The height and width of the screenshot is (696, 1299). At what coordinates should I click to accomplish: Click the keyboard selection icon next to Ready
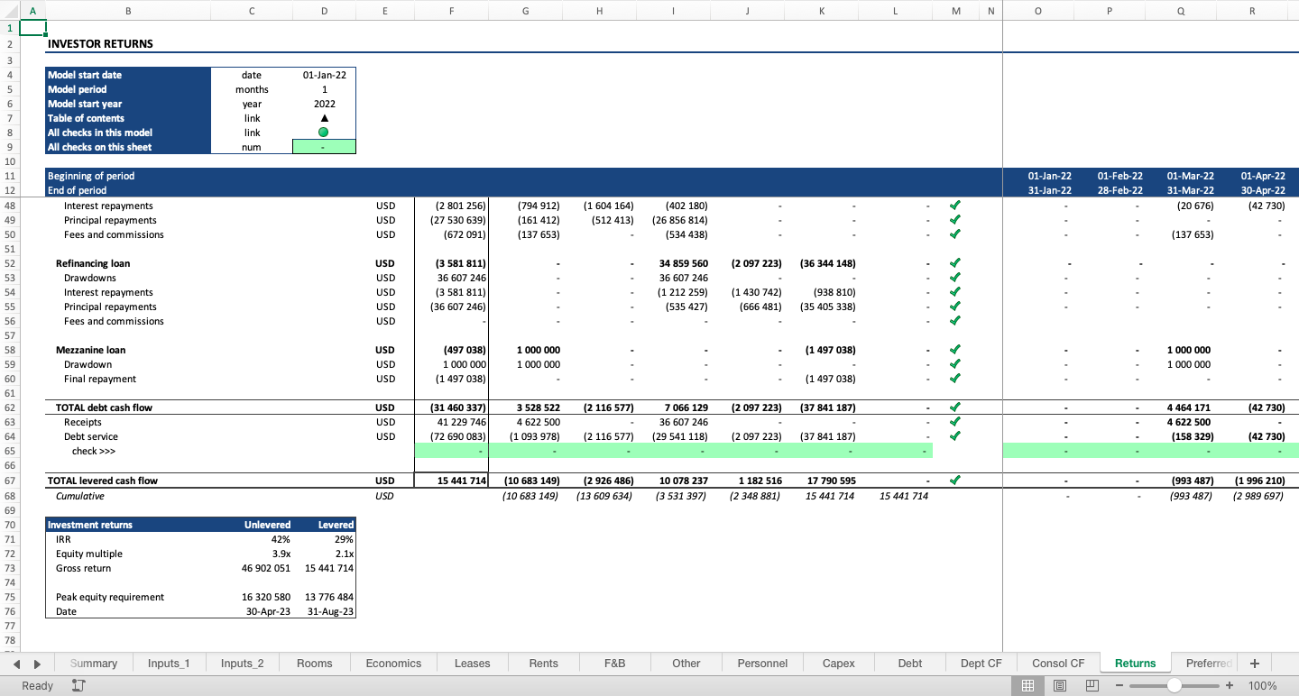pyautogui.click(x=78, y=685)
